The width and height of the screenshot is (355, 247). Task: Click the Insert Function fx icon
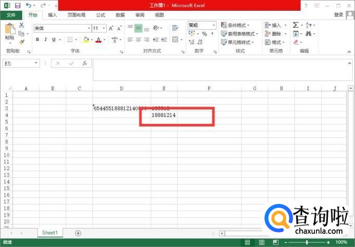click(85, 63)
